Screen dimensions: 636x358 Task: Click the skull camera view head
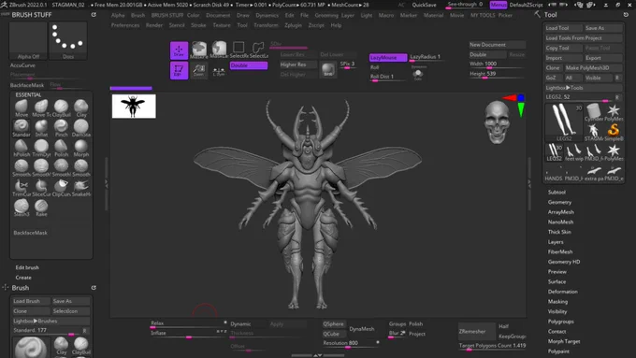[x=497, y=122]
